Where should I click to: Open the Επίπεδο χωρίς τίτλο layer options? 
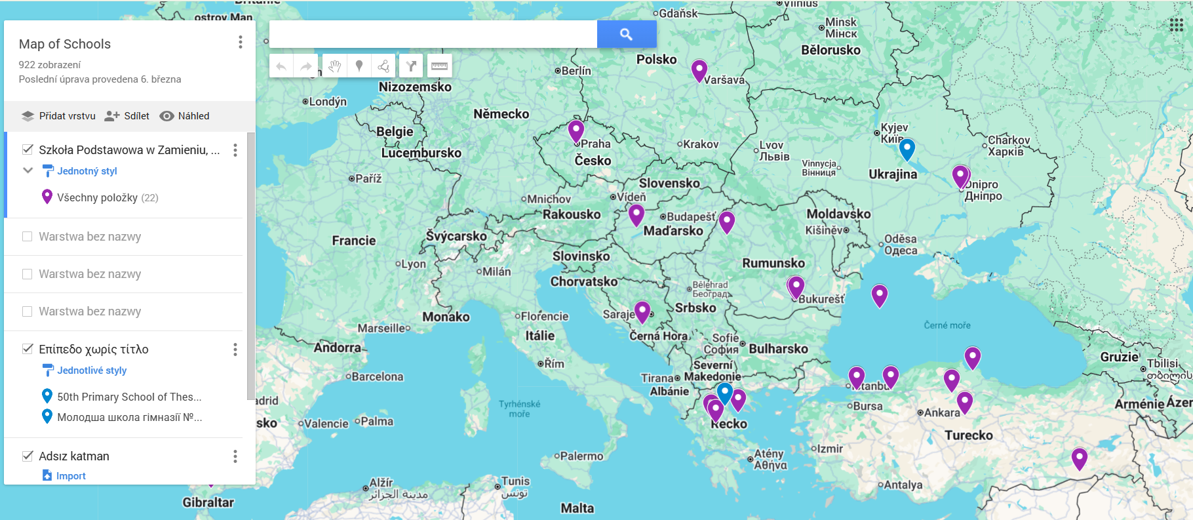(x=235, y=350)
